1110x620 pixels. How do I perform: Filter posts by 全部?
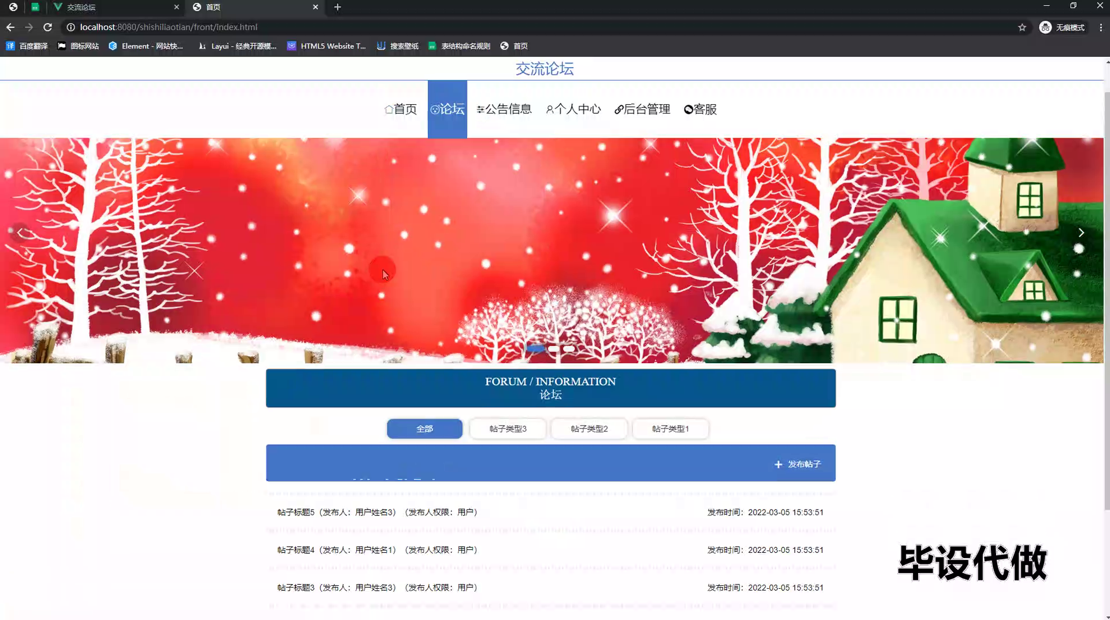(424, 429)
